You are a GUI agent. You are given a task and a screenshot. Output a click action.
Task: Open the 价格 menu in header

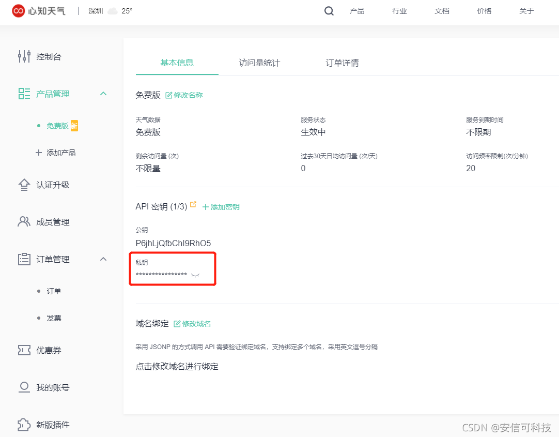click(x=484, y=11)
